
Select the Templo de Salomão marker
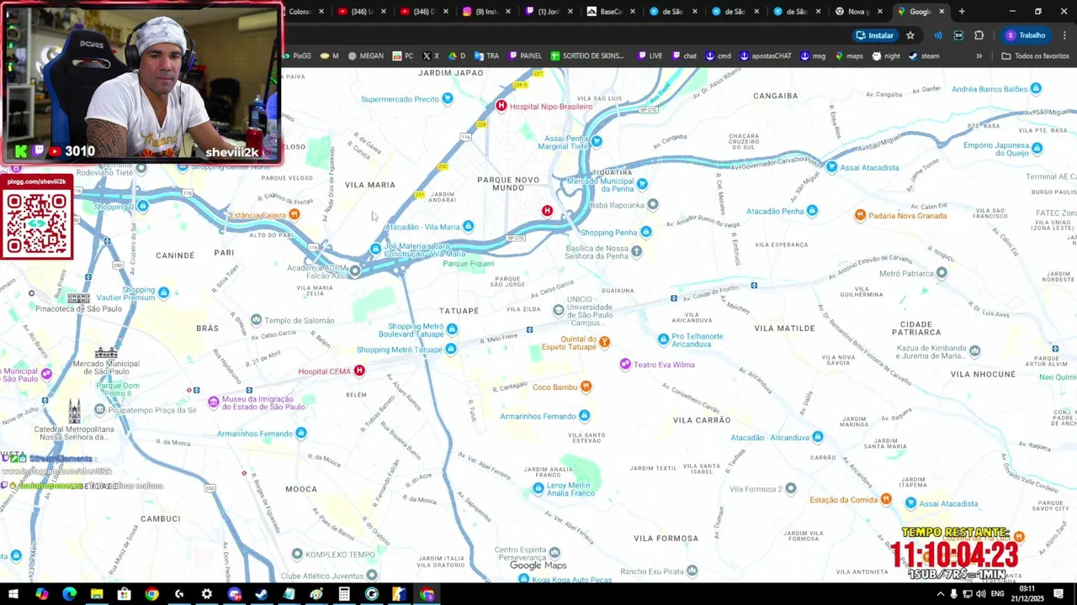click(257, 320)
